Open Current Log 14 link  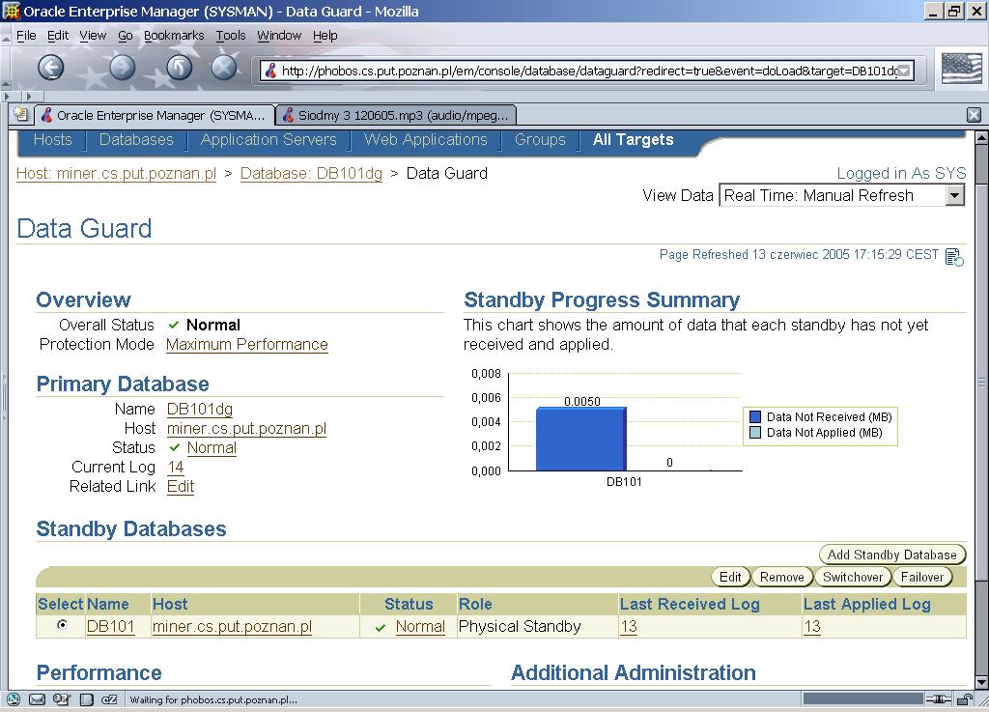pos(176,468)
